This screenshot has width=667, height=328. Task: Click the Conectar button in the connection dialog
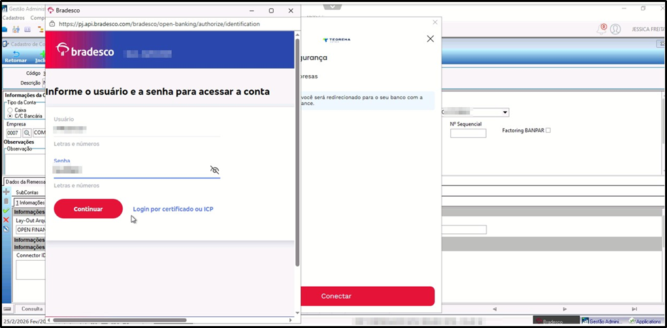(368, 296)
